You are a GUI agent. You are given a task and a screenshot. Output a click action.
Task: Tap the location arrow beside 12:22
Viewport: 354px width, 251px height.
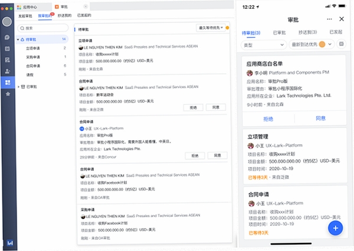tap(257, 7)
